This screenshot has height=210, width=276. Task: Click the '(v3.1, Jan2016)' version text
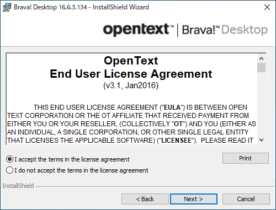click(x=131, y=85)
